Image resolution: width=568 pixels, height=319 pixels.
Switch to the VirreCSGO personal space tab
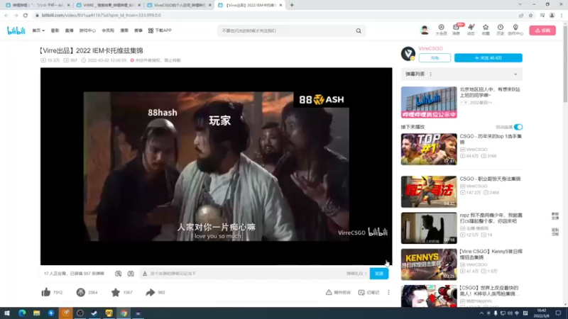[179, 5]
